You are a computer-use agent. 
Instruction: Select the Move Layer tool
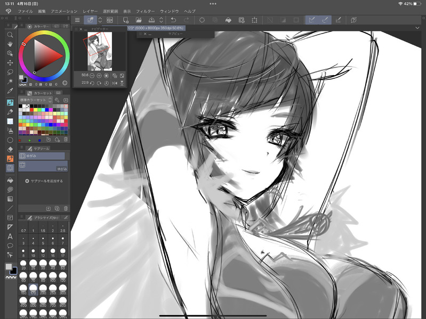click(10, 63)
